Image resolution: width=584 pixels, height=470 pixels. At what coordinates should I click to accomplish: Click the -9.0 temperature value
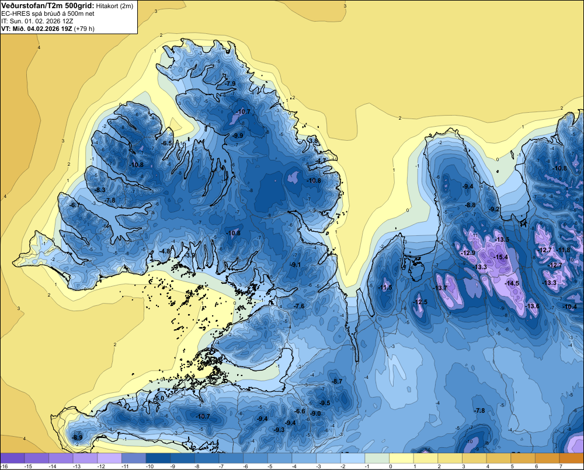pyautogui.click(x=315, y=413)
